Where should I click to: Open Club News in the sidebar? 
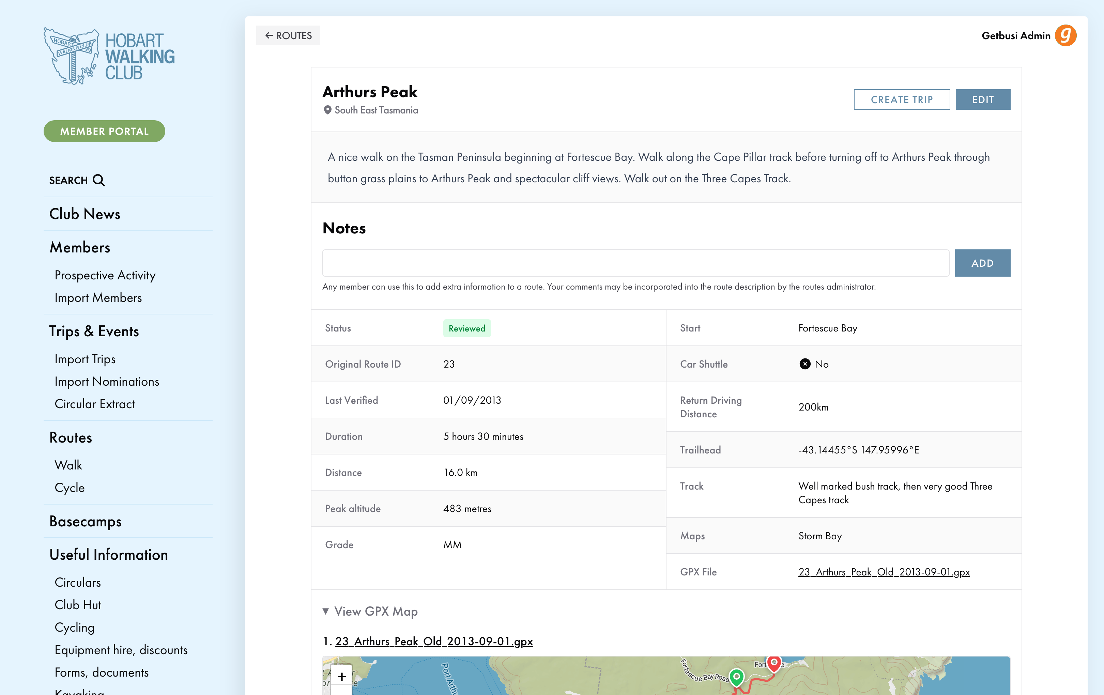85,214
